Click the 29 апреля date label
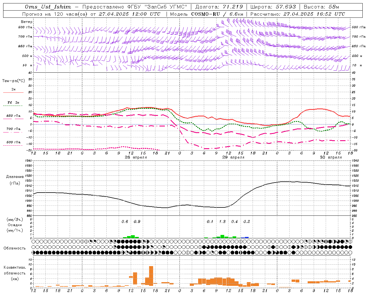367x293 pixels. click(x=233, y=157)
